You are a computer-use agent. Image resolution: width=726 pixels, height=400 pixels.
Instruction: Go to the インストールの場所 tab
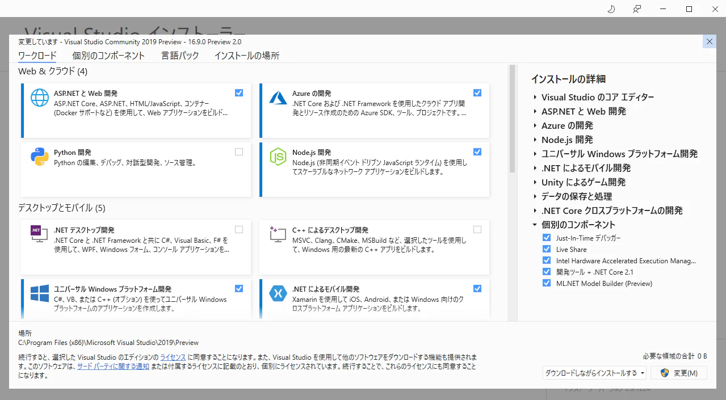247,56
